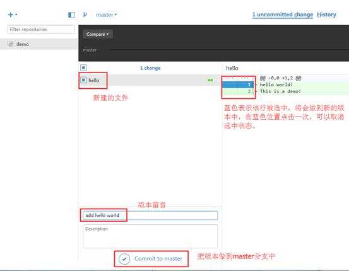Click the @@ -0,0 +1,2 @@ hunk header

[280, 78]
